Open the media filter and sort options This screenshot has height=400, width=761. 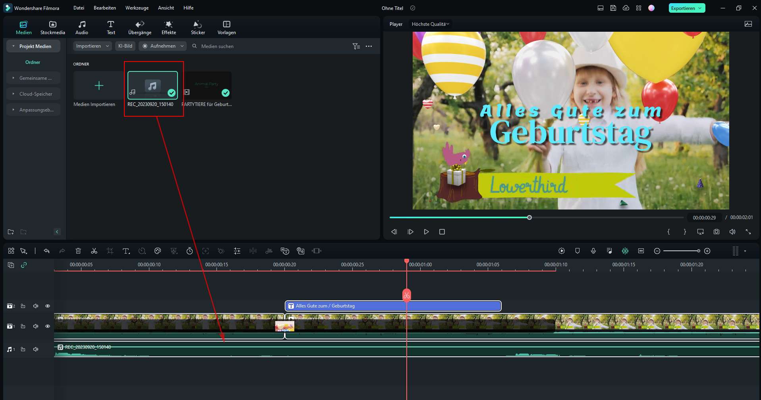pyautogui.click(x=356, y=46)
